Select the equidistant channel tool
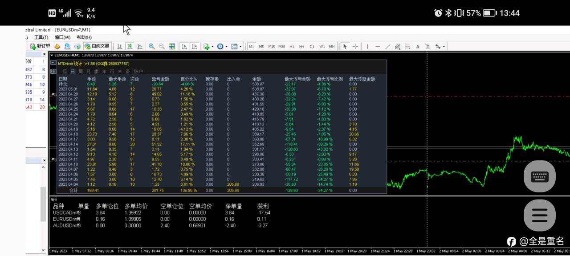Viewport: 570px width, 256px height. click(398, 46)
